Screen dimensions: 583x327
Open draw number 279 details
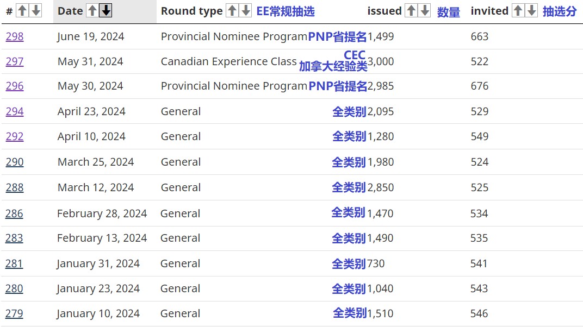[14, 313]
